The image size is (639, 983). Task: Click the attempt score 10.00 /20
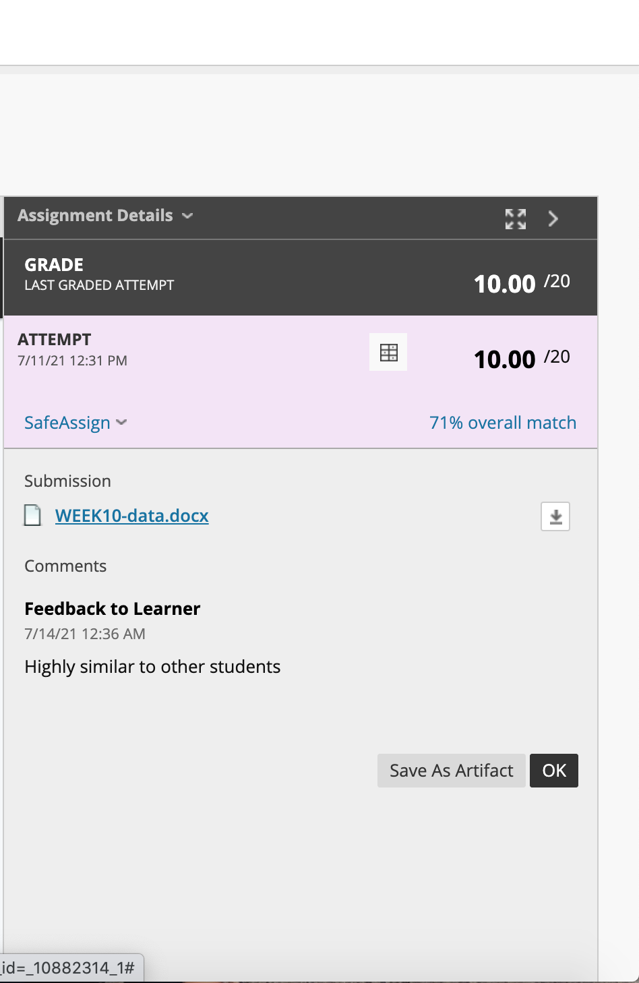click(x=522, y=358)
